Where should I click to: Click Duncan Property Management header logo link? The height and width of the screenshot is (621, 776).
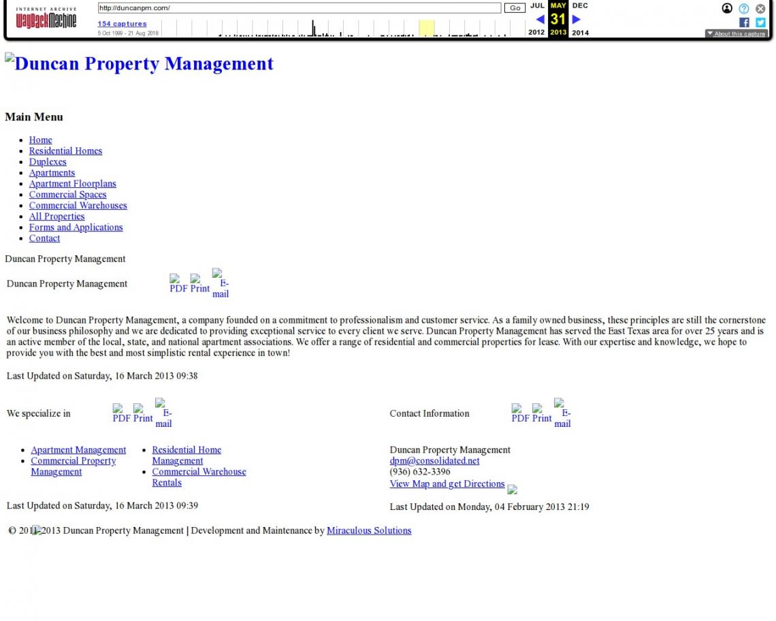pyautogui.click(x=139, y=63)
